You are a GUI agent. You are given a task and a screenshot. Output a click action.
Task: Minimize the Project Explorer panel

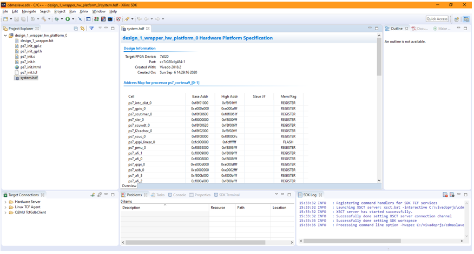pyautogui.click(x=106, y=28)
